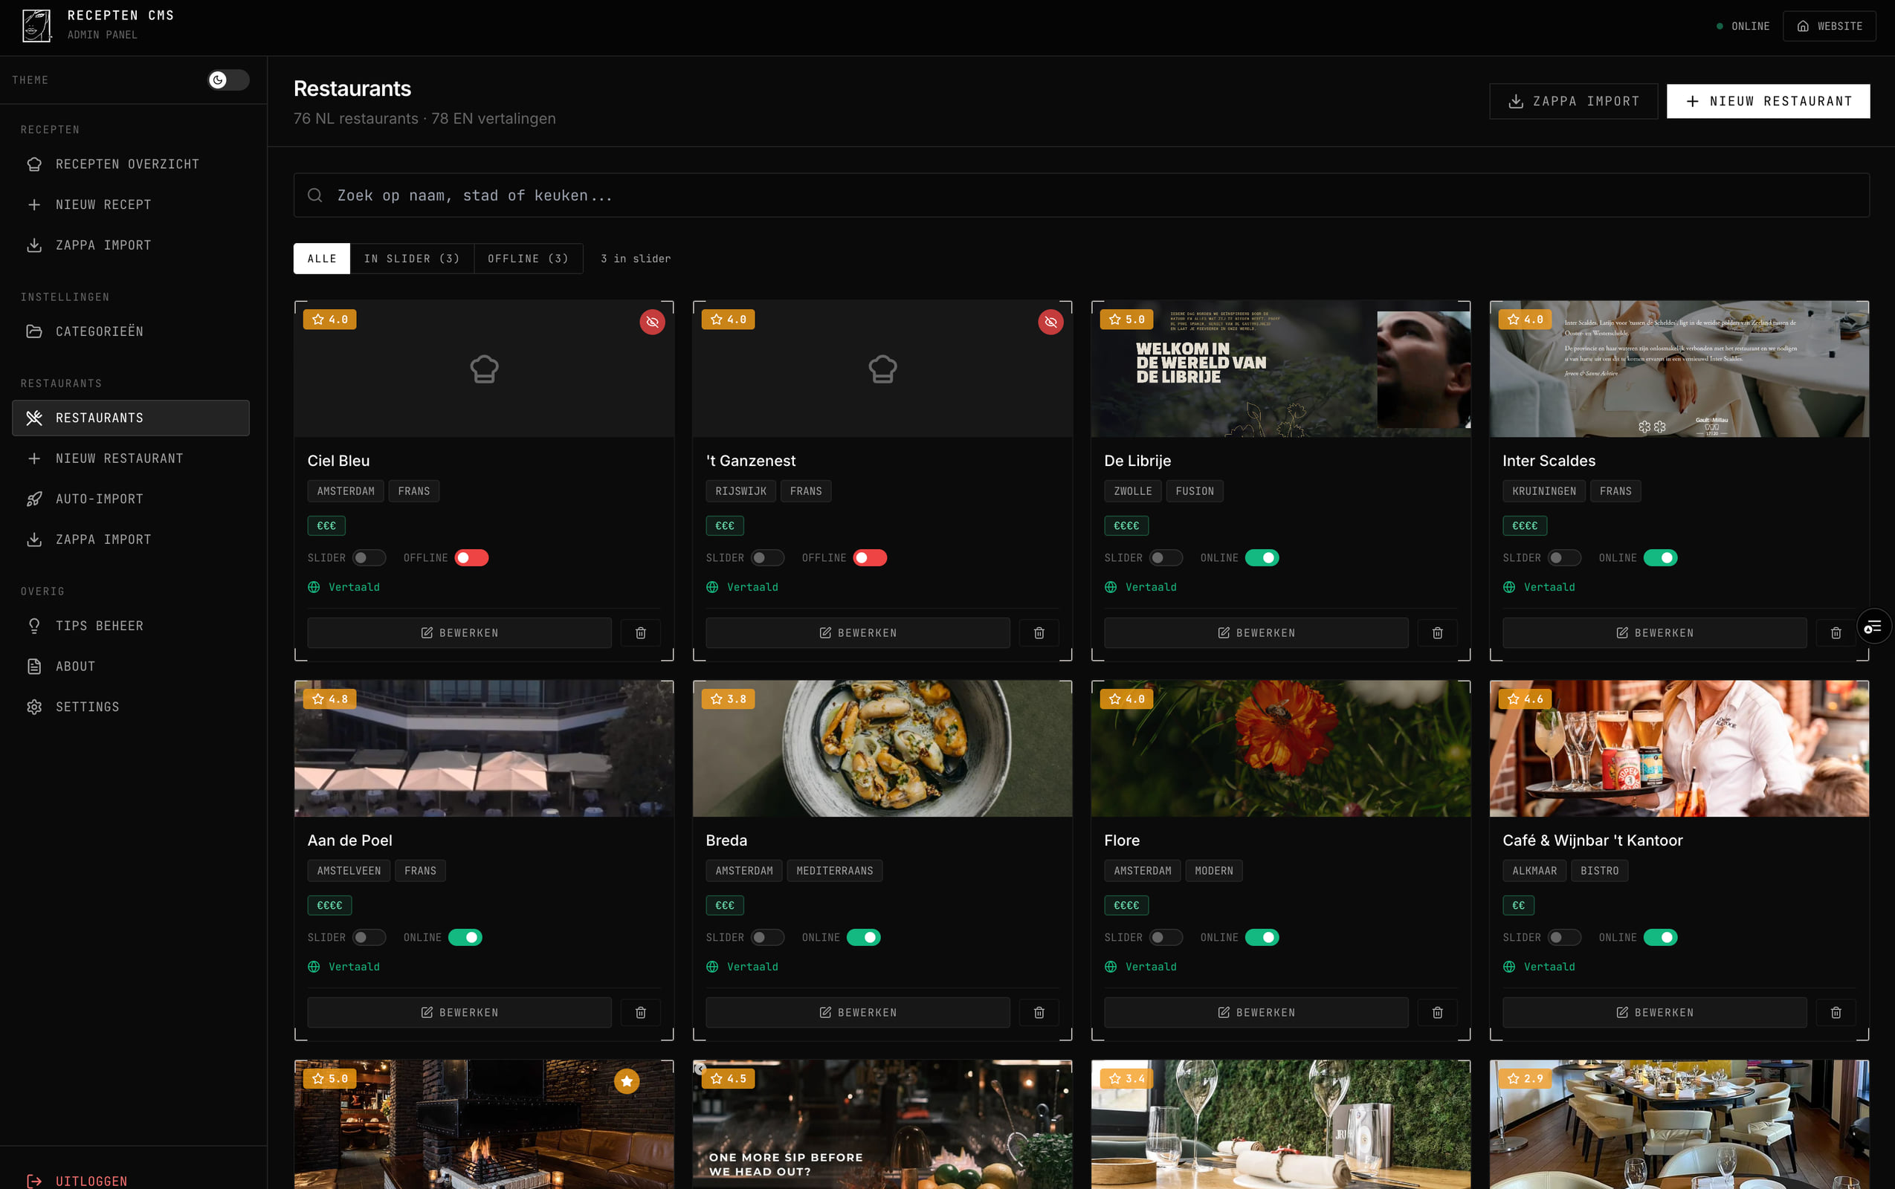The width and height of the screenshot is (1895, 1189).
Task: Click the Recepten CMS logo icon
Action: (x=36, y=26)
